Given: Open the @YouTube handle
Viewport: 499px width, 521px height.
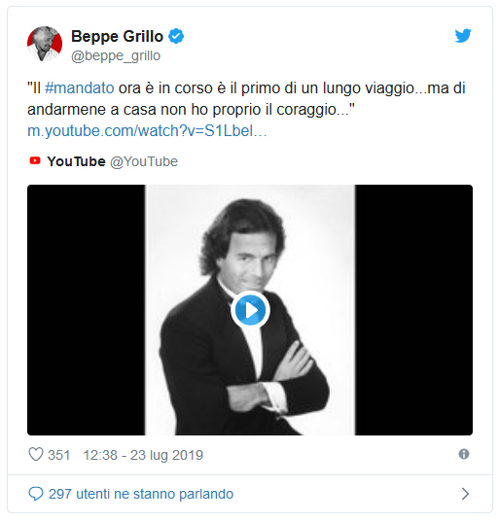Looking at the screenshot, I should pos(144,161).
